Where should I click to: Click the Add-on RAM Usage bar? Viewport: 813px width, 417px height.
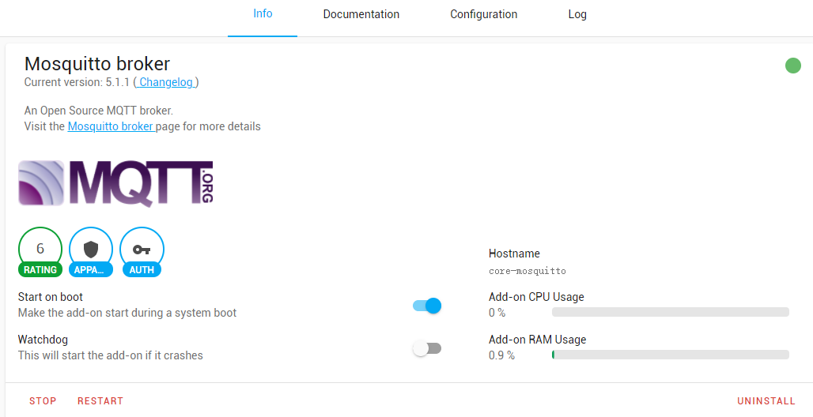tap(670, 355)
